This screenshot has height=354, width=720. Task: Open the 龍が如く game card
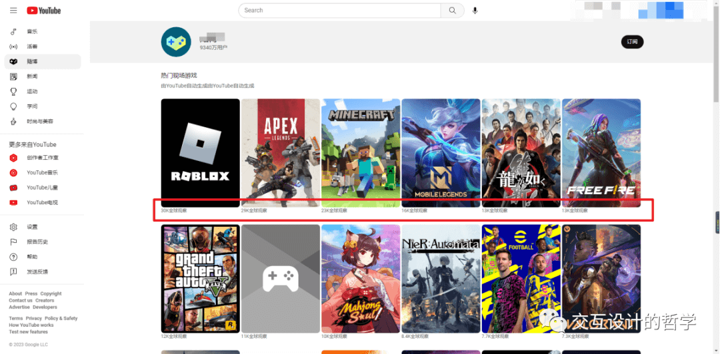coord(521,152)
